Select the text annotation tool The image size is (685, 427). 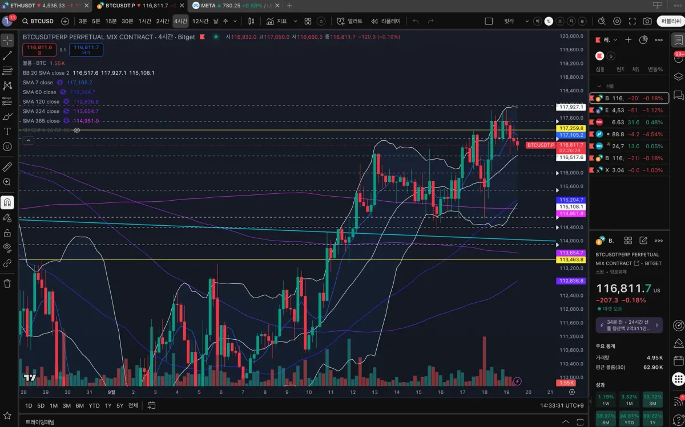pos(7,131)
